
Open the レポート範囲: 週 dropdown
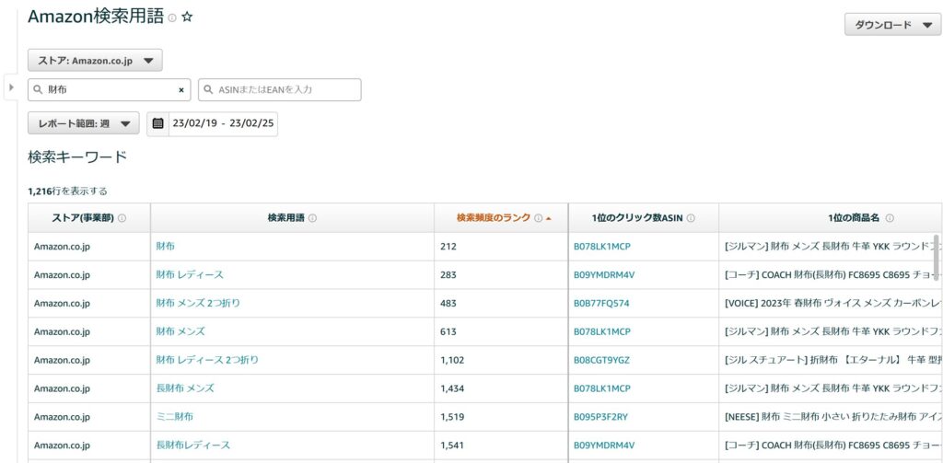(84, 123)
